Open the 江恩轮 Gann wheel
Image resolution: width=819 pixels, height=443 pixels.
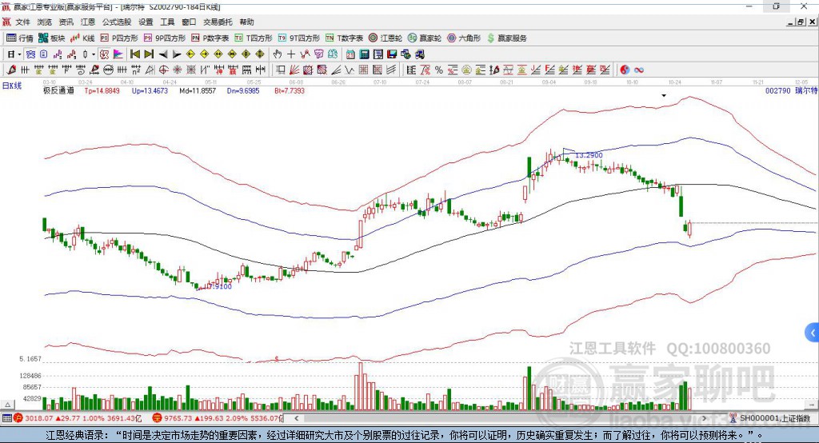[386, 38]
